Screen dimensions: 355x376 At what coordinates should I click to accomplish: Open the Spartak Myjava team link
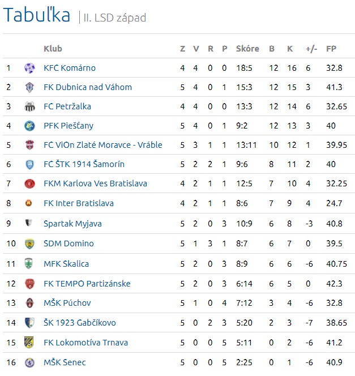[x=72, y=224]
